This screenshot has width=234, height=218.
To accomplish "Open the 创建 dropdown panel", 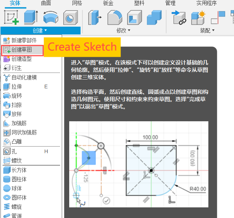I will [x=40, y=30].
